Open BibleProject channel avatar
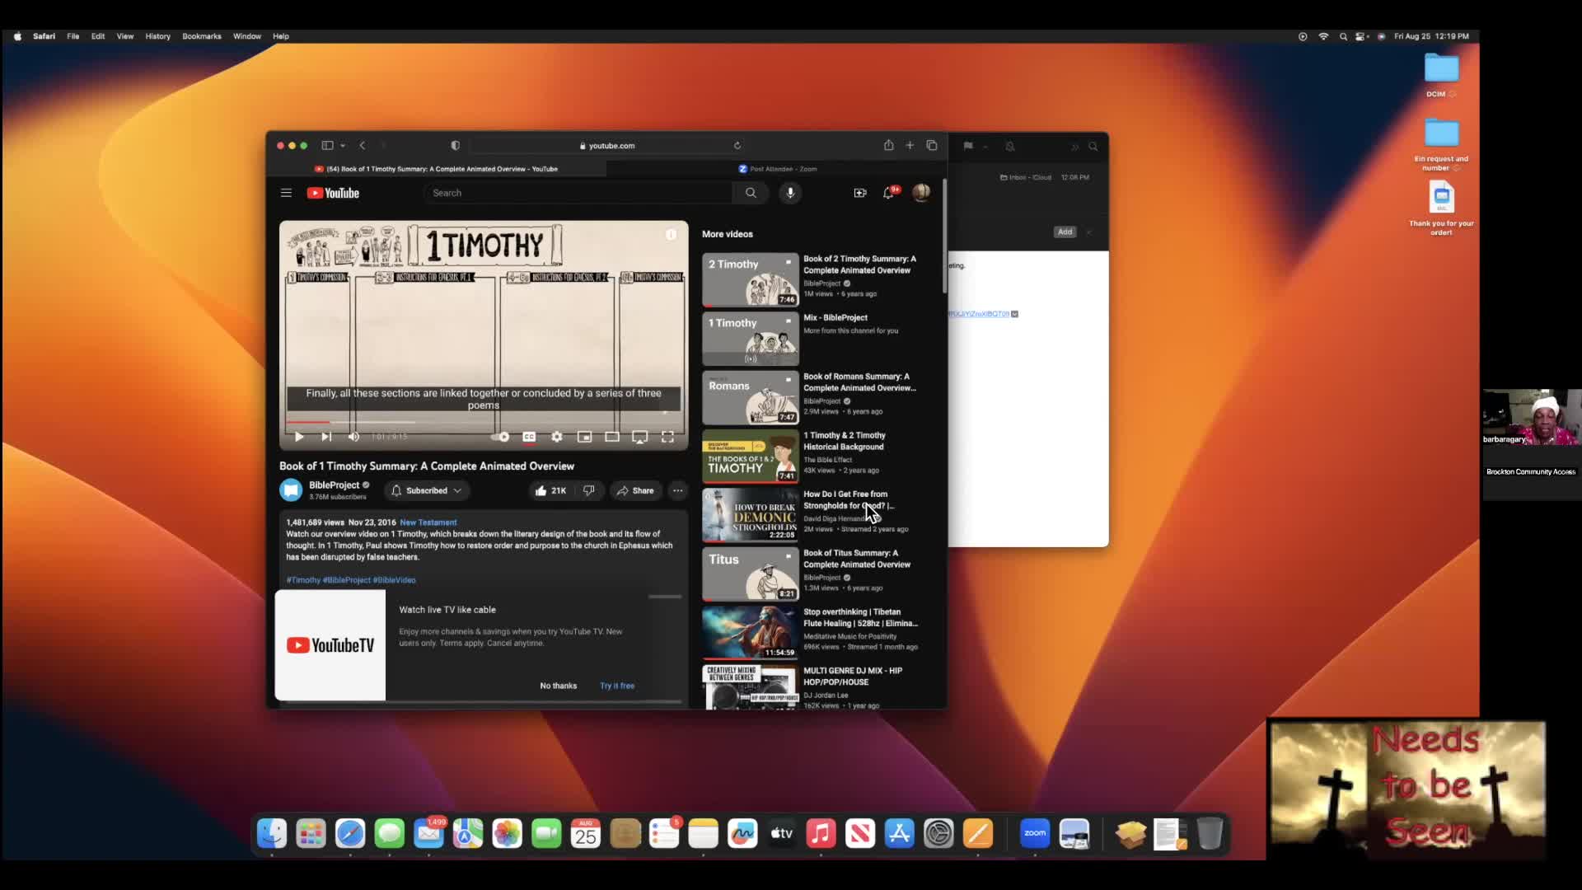 click(291, 490)
